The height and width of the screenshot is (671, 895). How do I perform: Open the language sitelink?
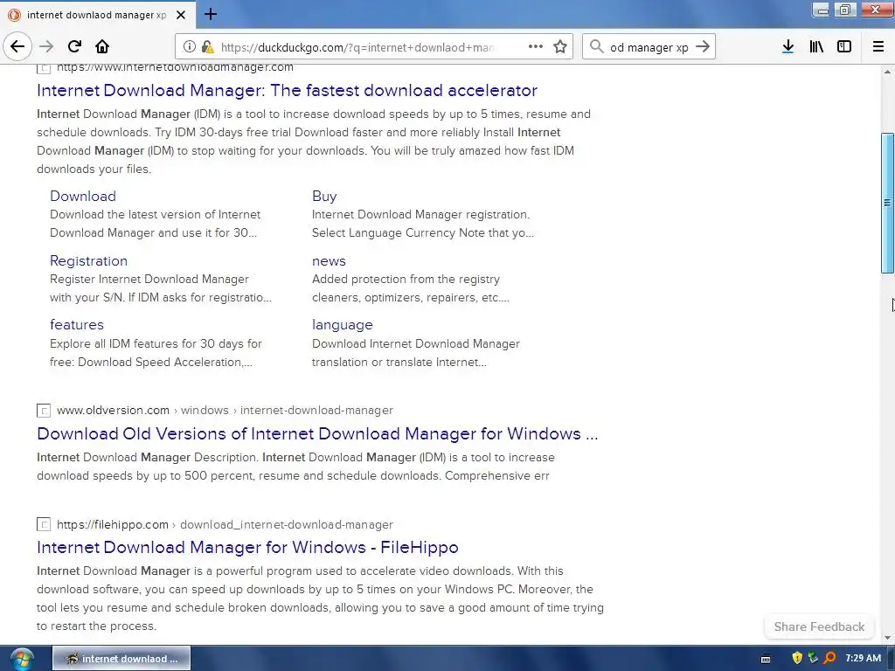click(342, 325)
